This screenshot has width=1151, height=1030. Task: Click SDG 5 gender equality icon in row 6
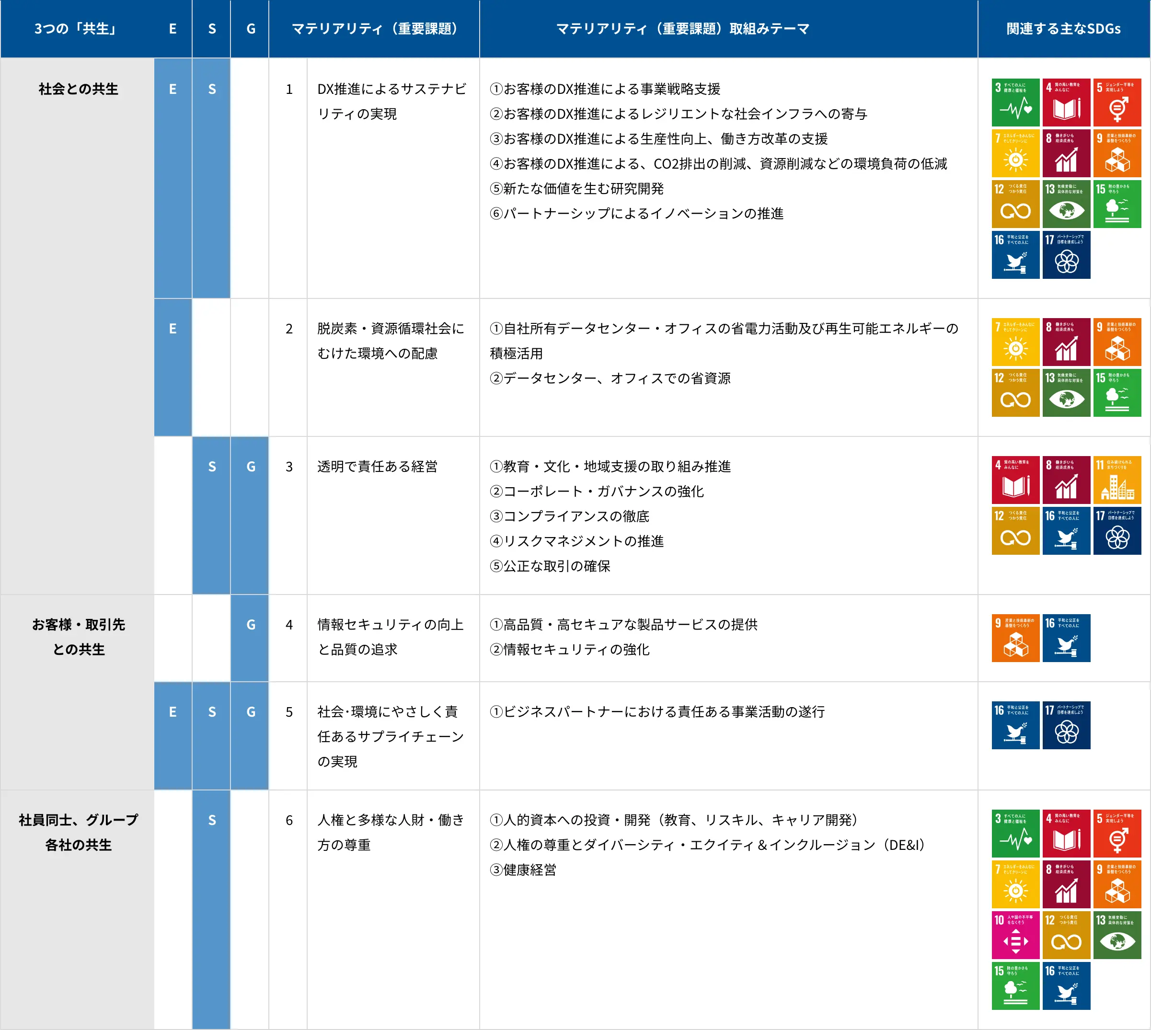pyautogui.click(x=1116, y=834)
